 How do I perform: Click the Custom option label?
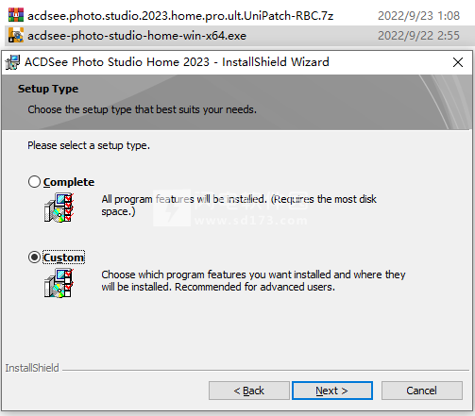coord(64,258)
